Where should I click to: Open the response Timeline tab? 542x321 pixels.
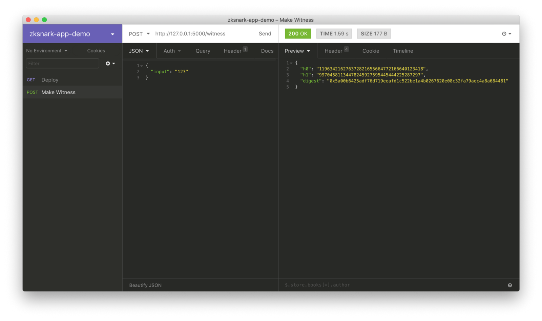[403, 51]
